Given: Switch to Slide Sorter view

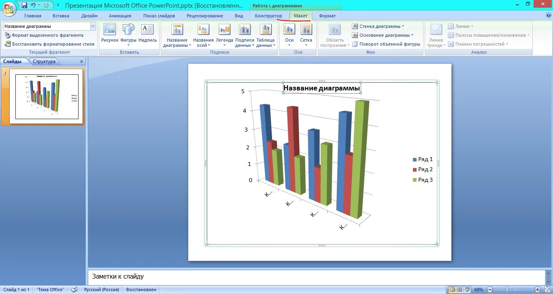Looking at the screenshot, I should tap(460, 290).
